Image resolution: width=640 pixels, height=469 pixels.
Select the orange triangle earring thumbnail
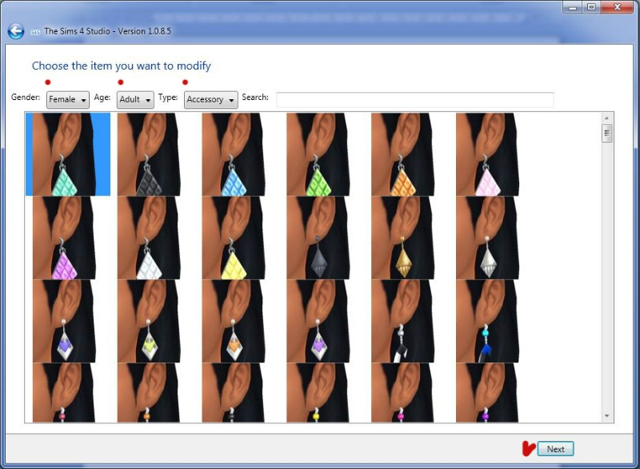(x=403, y=154)
